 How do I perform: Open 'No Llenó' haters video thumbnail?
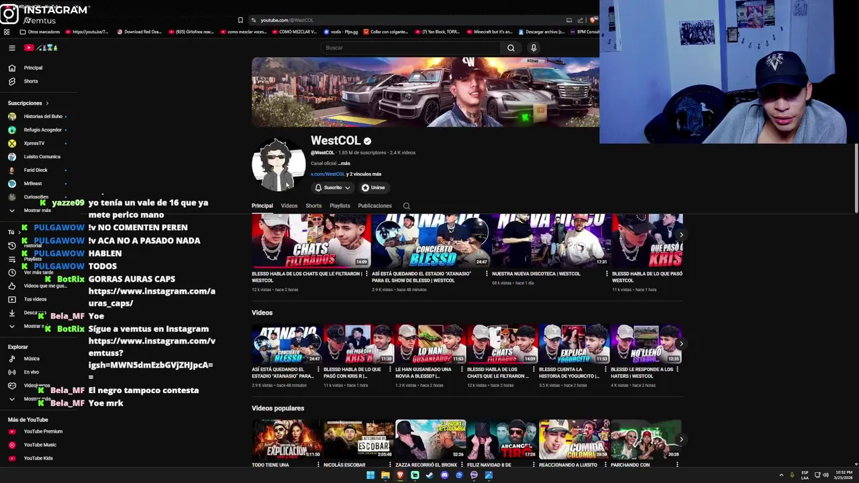click(646, 344)
